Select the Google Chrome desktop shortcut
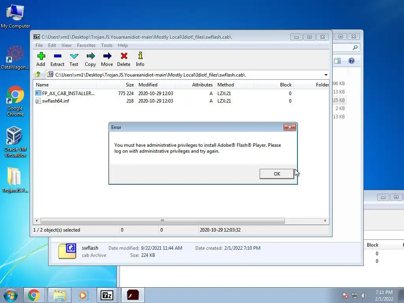The height and width of the screenshot is (303, 404). click(x=15, y=101)
